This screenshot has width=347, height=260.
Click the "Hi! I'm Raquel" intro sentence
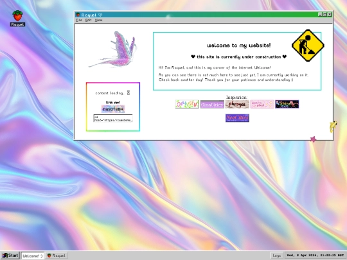coord(215,67)
